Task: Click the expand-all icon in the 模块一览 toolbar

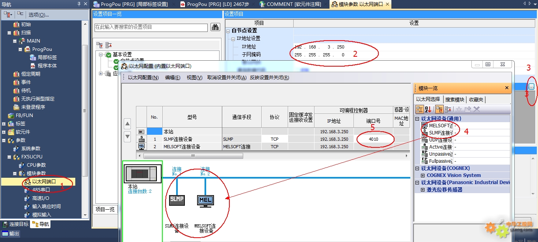Action: coord(439,109)
